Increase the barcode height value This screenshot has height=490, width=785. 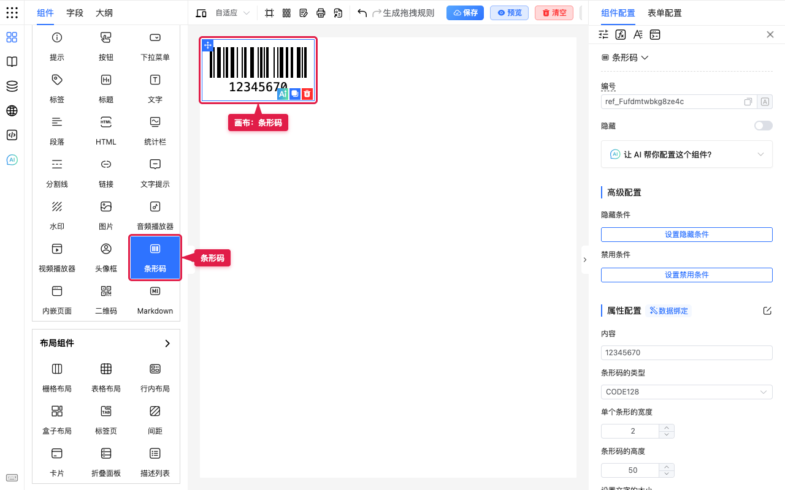(x=667, y=467)
